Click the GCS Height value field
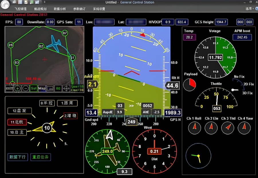 coord(221,22)
